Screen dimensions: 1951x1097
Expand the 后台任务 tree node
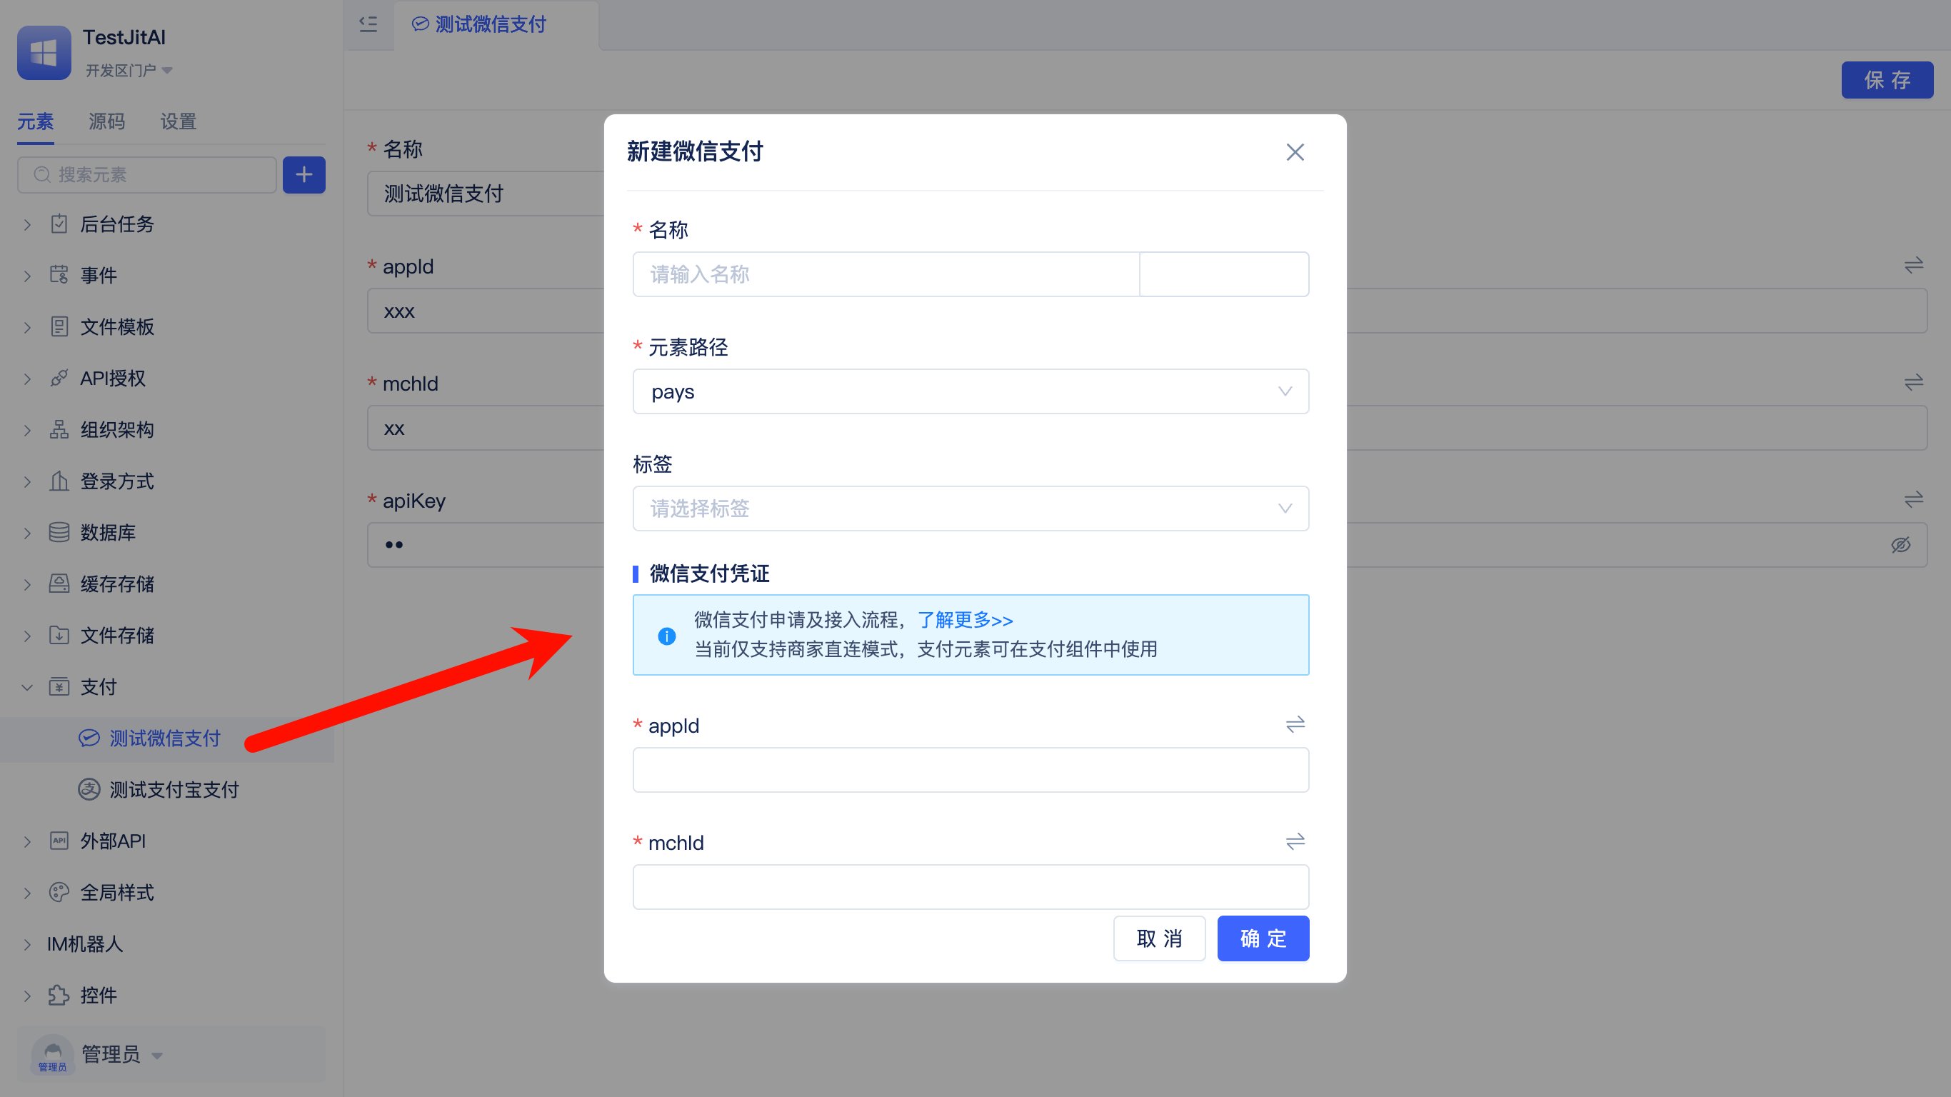[x=27, y=224]
